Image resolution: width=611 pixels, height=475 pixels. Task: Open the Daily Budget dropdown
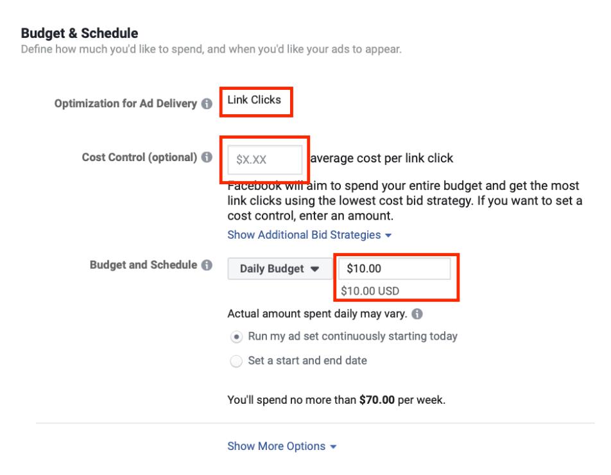click(x=279, y=269)
